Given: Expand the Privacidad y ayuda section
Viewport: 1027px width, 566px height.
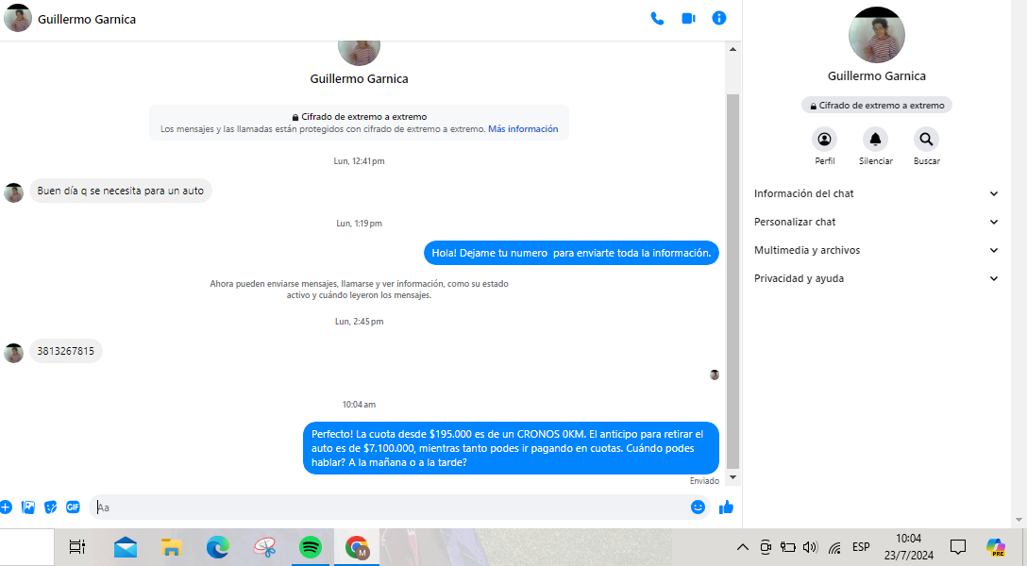Looking at the screenshot, I should [875, 278].
